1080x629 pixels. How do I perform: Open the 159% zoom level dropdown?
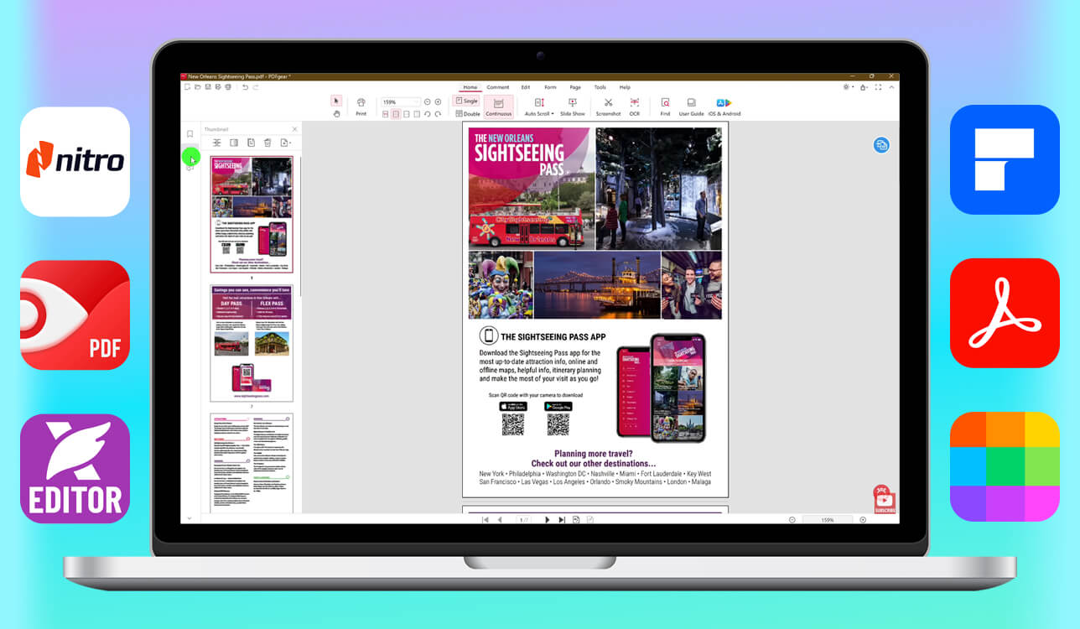(x=401, y=101)
